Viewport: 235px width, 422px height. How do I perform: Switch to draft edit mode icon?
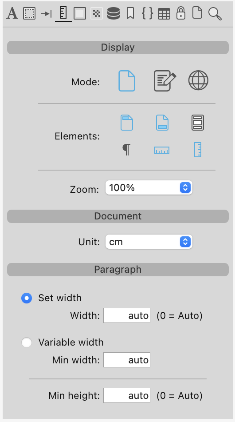click(x=164, y=81)
